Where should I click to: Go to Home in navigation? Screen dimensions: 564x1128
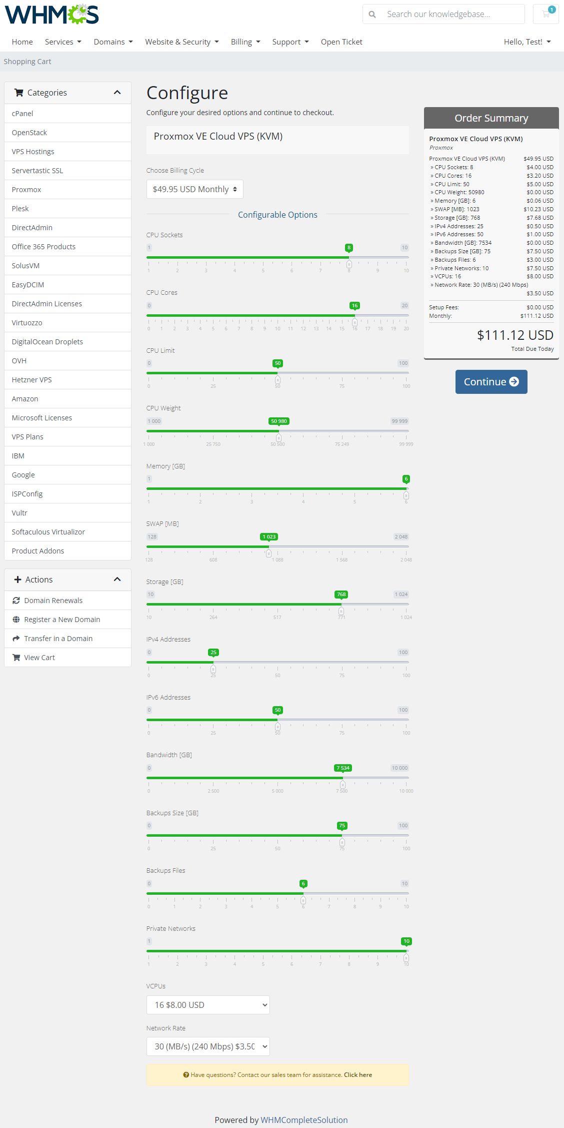tap(22, 42)
